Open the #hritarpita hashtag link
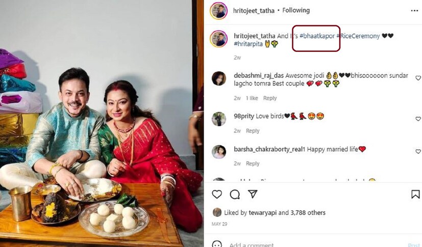The image size is (422, 247). pos(248,44)
